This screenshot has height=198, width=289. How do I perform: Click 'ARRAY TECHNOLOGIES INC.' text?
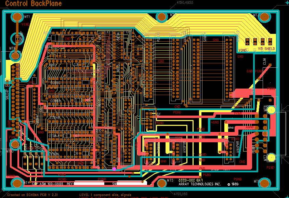[200, 184]
